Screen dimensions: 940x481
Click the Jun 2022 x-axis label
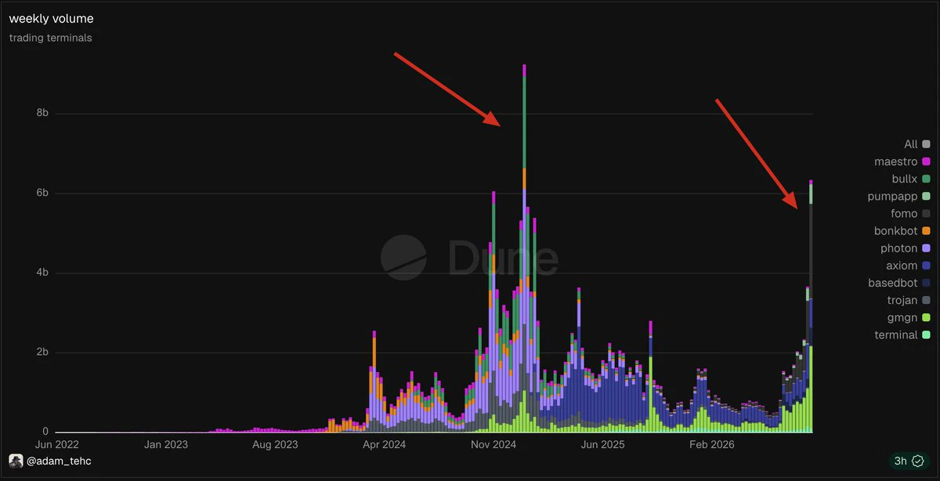click(56, 444)
